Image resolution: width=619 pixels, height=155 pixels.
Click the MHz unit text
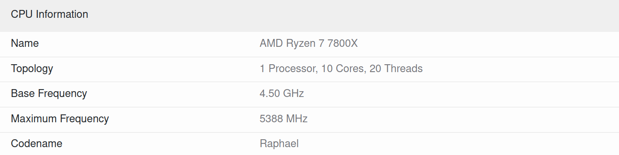click(297, 119)
